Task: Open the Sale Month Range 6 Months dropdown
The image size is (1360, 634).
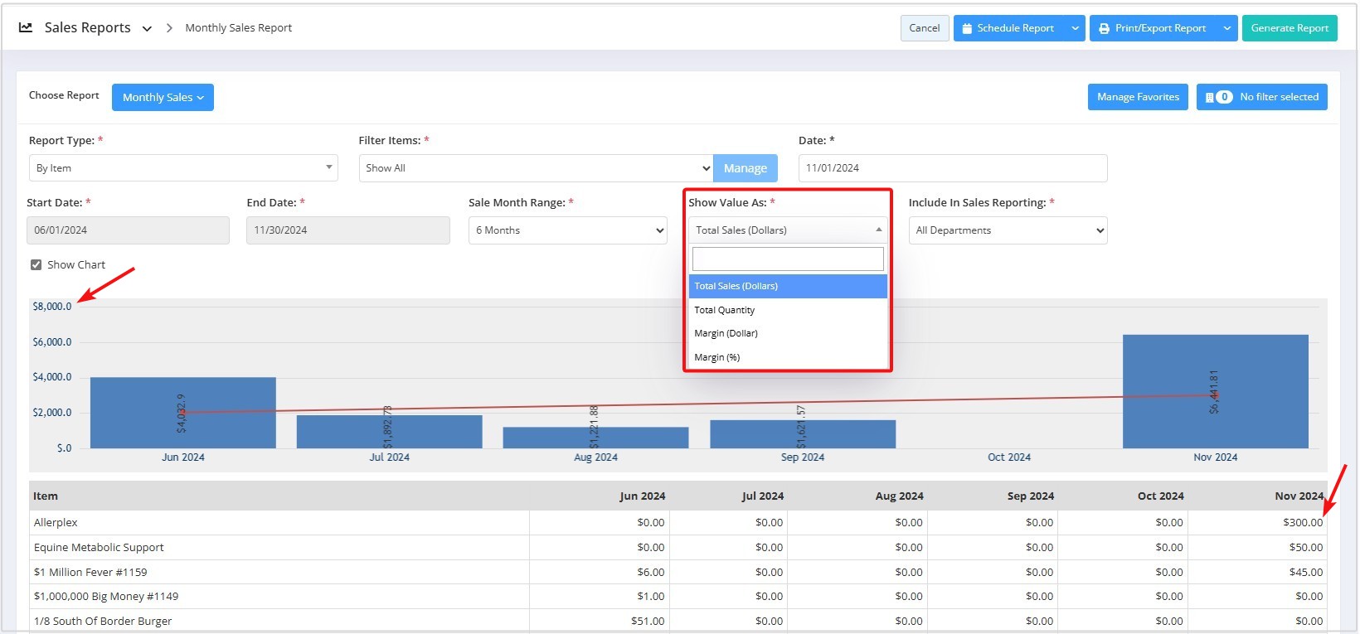Action: click(x=568, y=230)
